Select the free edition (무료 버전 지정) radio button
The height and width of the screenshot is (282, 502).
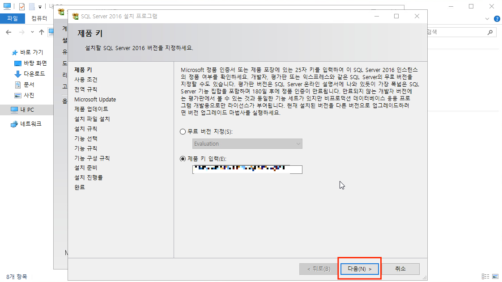tap(183, 131)
